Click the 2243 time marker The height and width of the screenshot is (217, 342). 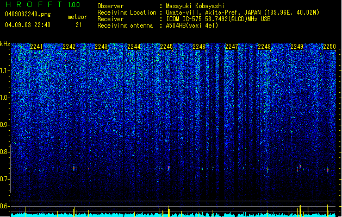coord(102,47)
